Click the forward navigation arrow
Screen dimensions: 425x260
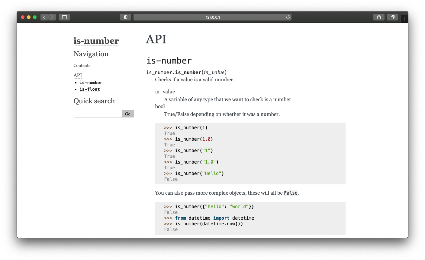click(x=52, y=17)
